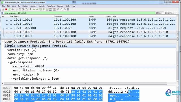Save this capture file from toolbar
Image resolution: width=181 pixels, height=102 pixels.
20,9
